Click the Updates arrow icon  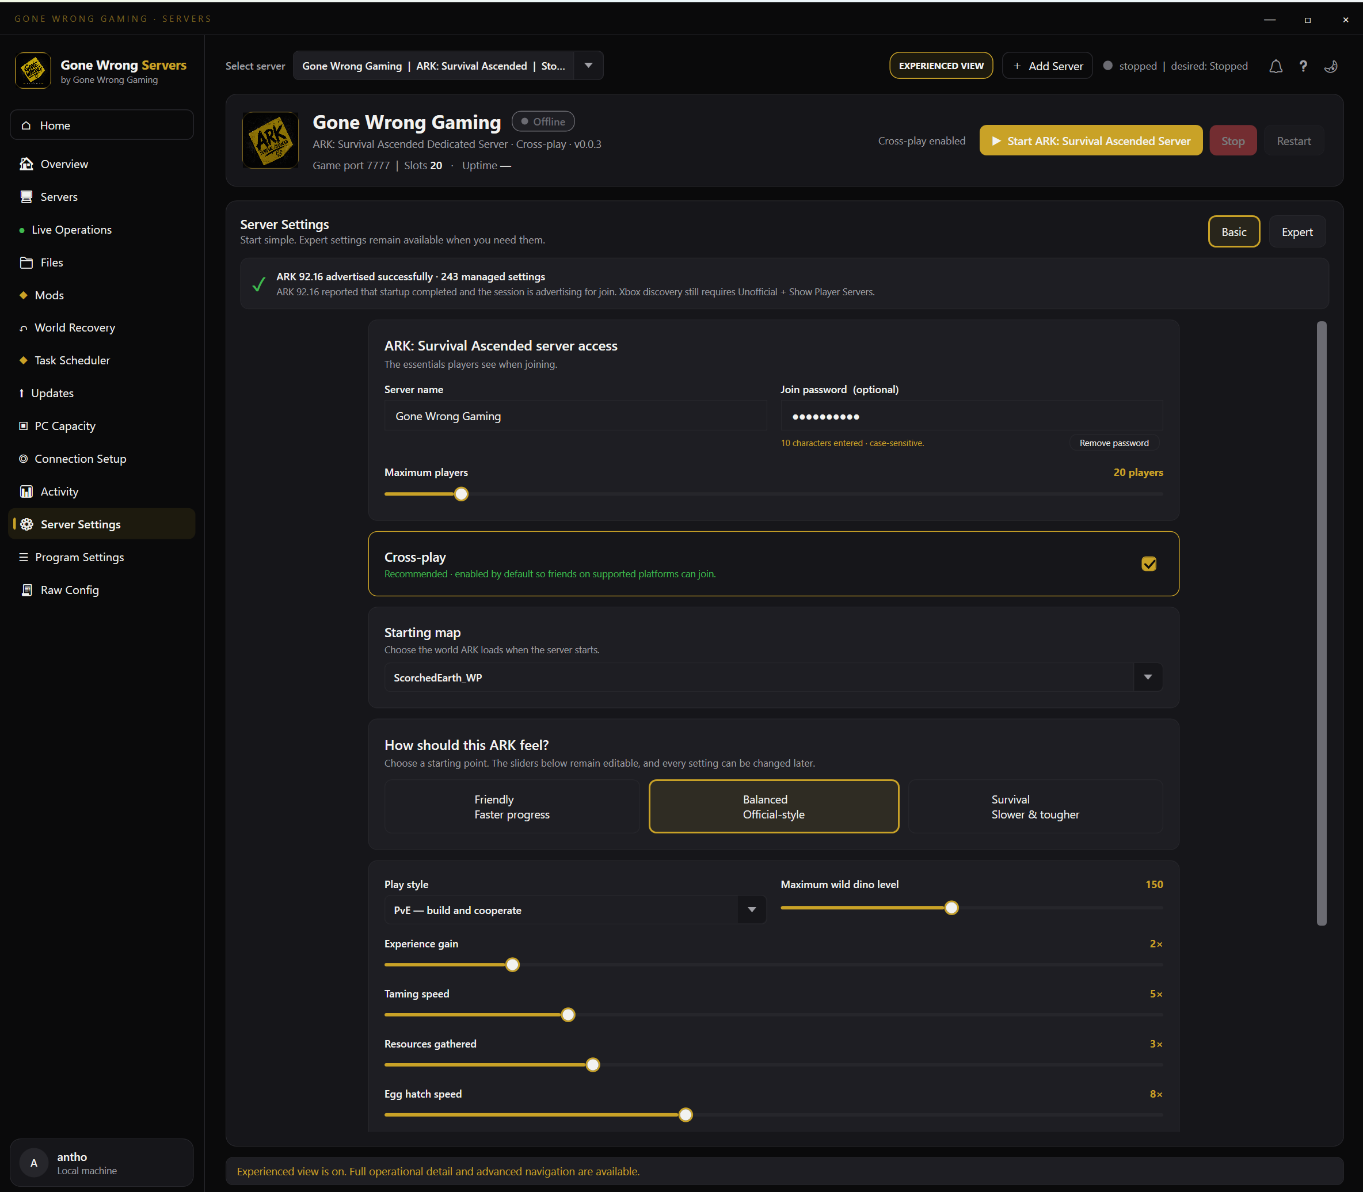(x=21, y=393)
